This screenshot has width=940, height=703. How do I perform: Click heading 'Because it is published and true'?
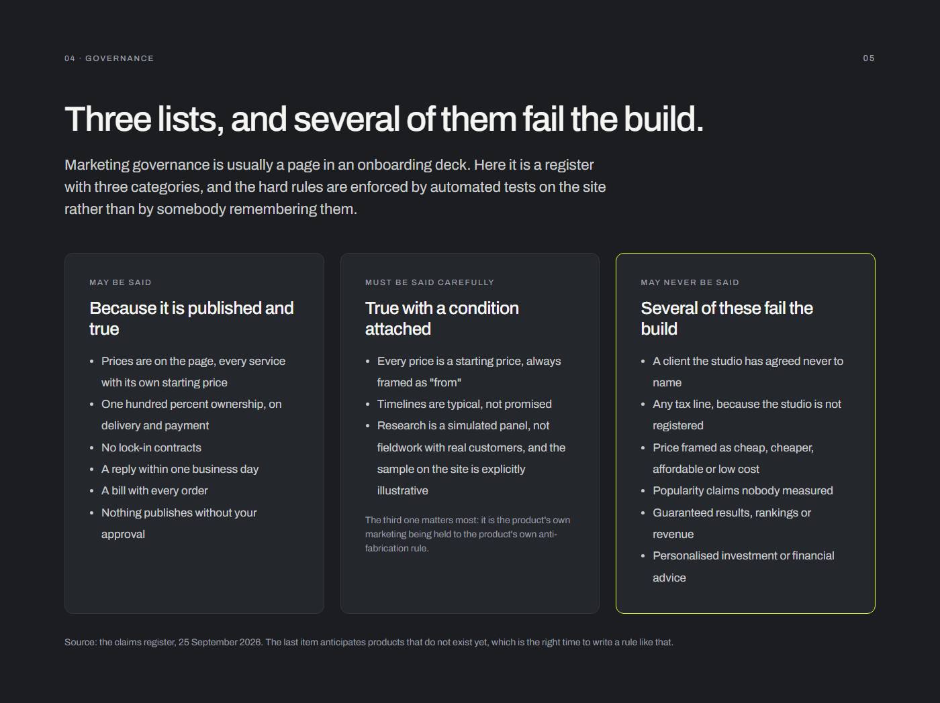(191, 319)
